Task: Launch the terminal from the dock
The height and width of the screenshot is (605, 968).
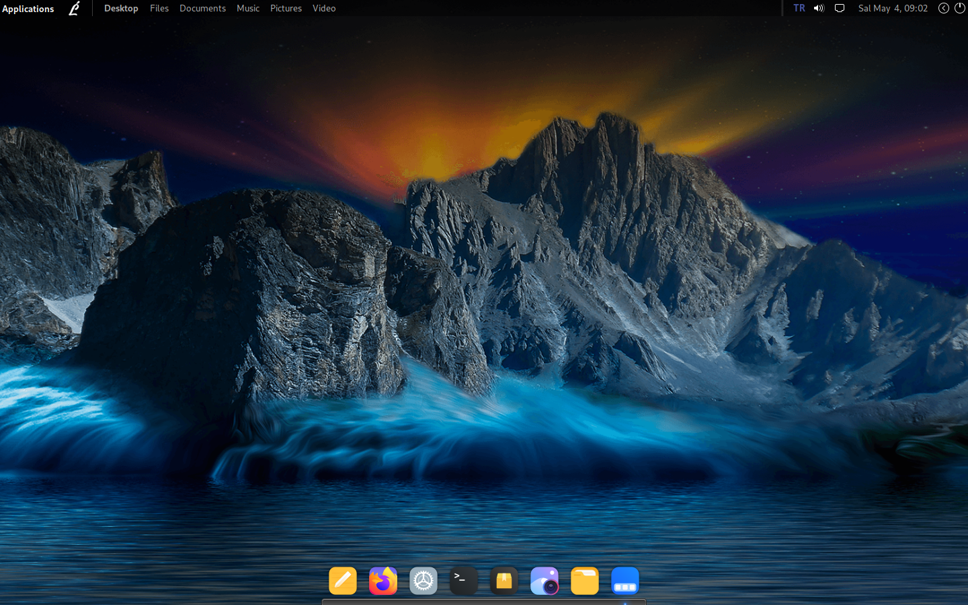Action: [x=464, y=581]
